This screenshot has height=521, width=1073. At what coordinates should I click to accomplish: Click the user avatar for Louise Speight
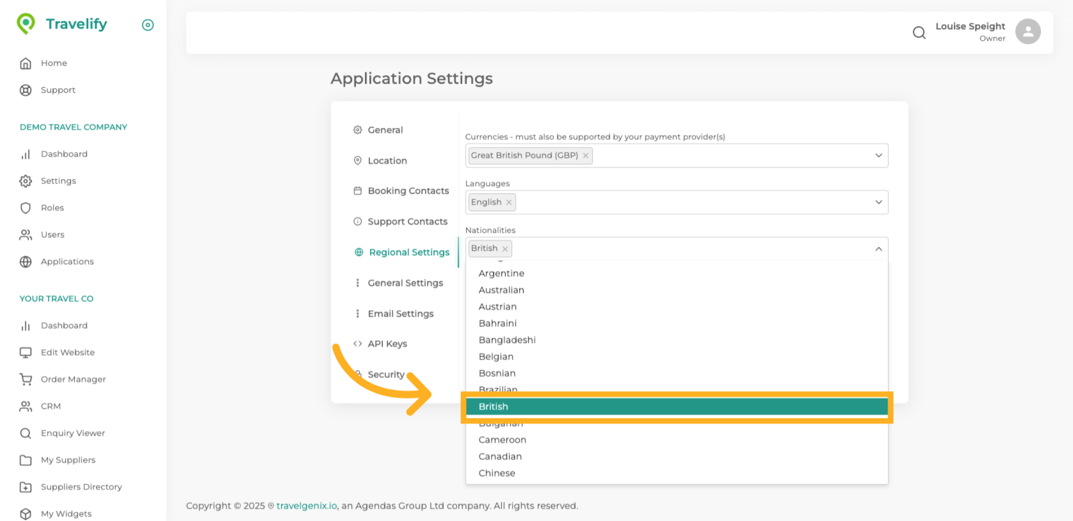[1028, 31]
